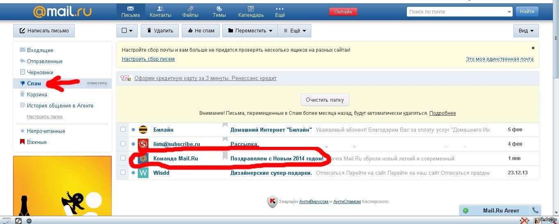Open Домашний Интернет "Билайн" message
This screenshot has height=224, width=559.
[271, 130]
